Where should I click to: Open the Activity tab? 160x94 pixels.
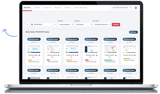[27, 8]
